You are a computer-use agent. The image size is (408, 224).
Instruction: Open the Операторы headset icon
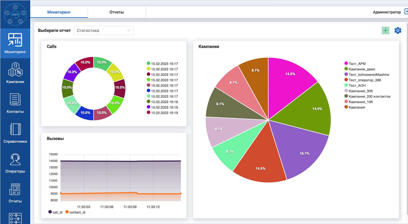point(15,160)
